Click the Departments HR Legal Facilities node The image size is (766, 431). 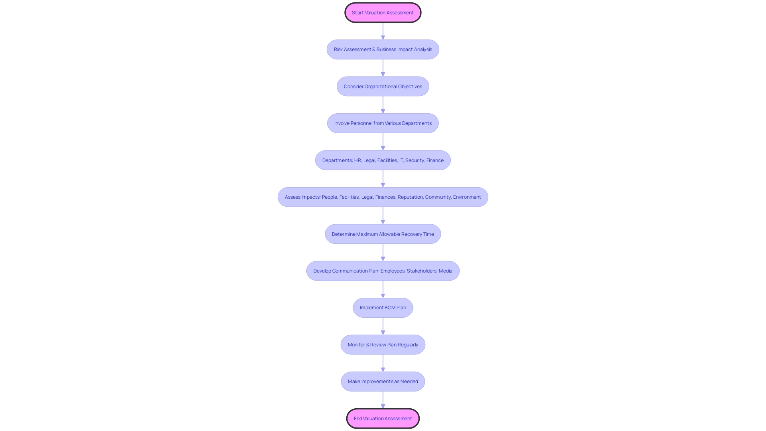click(383, 160)
